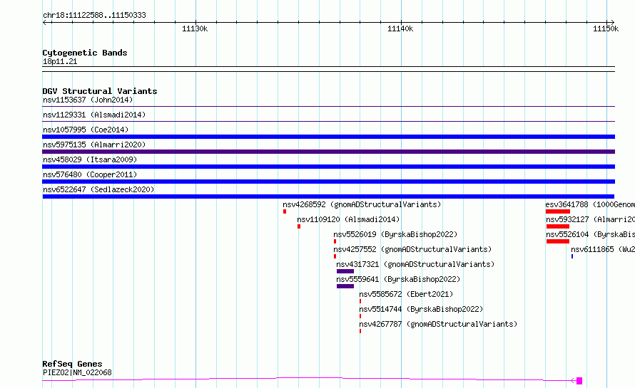Click the red nsv5585672 variant marker
This screenshot has height=388, width=635.
pos(360,301)
